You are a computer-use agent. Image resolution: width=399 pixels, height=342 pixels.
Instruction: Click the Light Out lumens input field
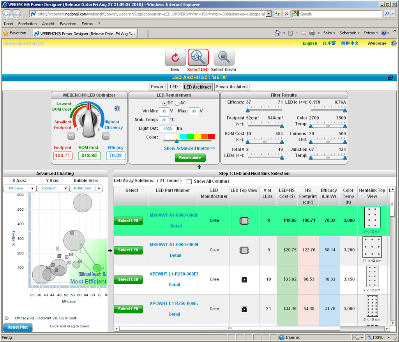pos(168,129)
